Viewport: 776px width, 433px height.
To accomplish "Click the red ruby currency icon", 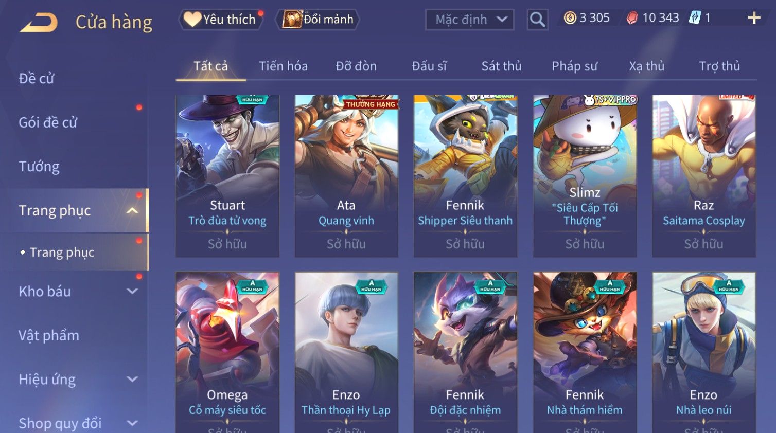I will coord(632,18).
